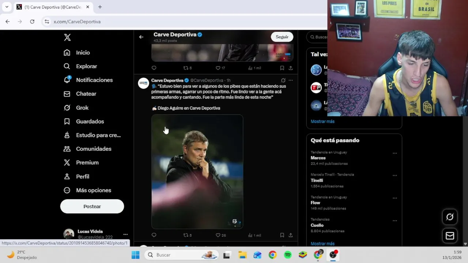This screenshot has height=263, width=468.
Task: Open Spotify from taskbar
Action: pos(288,255)
